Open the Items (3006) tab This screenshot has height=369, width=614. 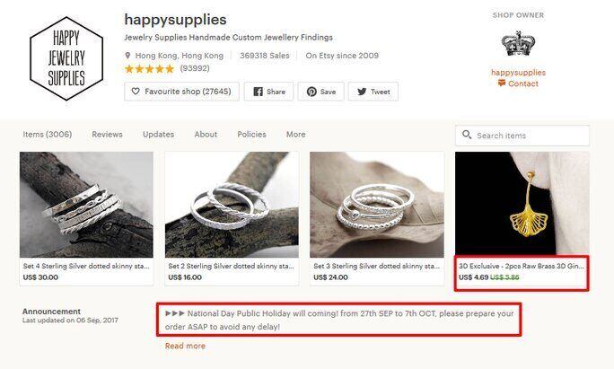[x=48, y=134]
